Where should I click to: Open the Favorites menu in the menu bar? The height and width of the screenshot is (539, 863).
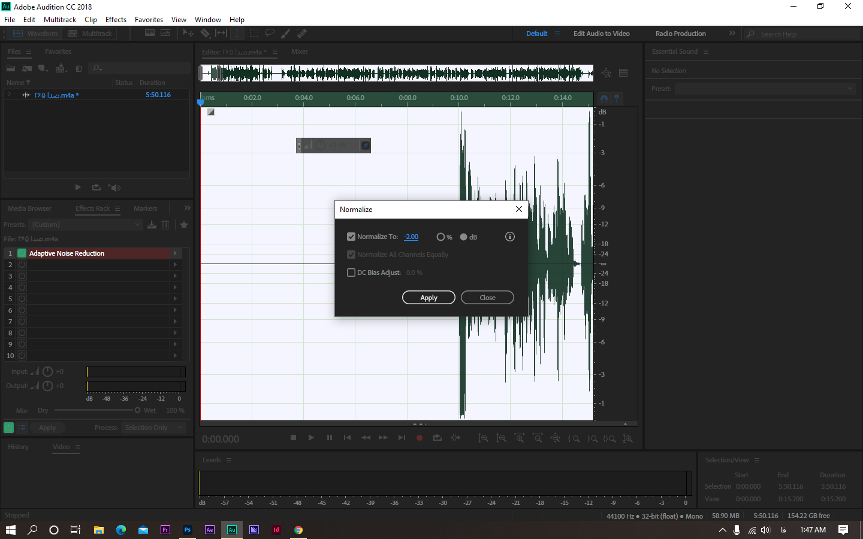[x=149, y=20]
